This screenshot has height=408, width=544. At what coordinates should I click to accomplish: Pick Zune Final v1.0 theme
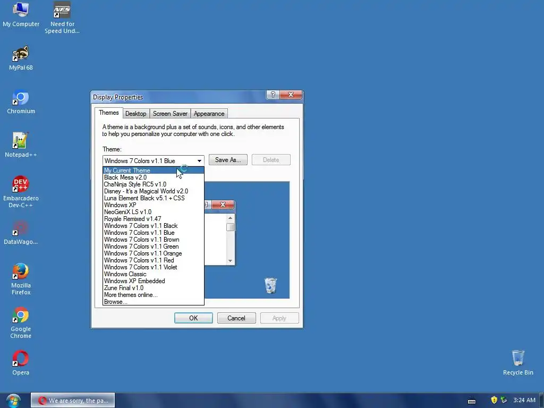point(154,288)
